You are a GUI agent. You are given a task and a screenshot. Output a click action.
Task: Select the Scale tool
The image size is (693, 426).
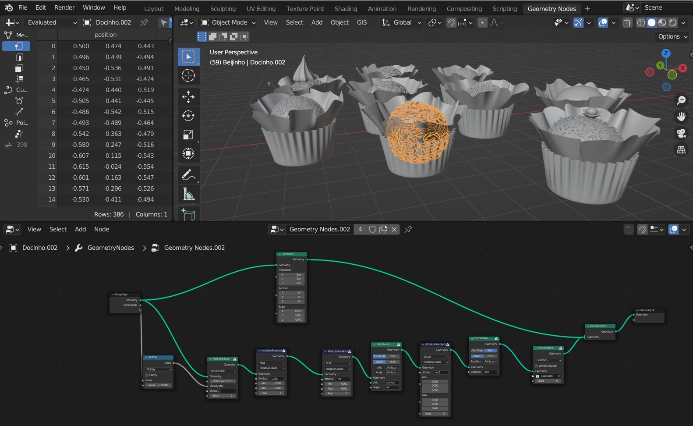[188, 135]
